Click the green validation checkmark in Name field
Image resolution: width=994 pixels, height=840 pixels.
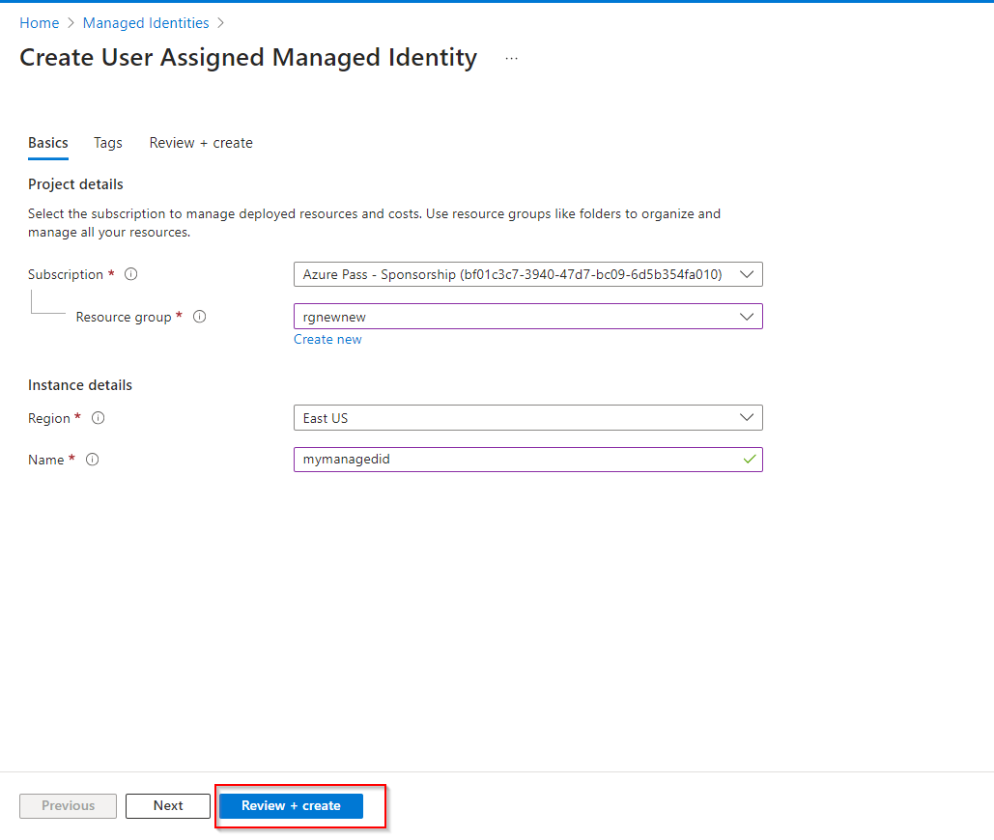749,460
